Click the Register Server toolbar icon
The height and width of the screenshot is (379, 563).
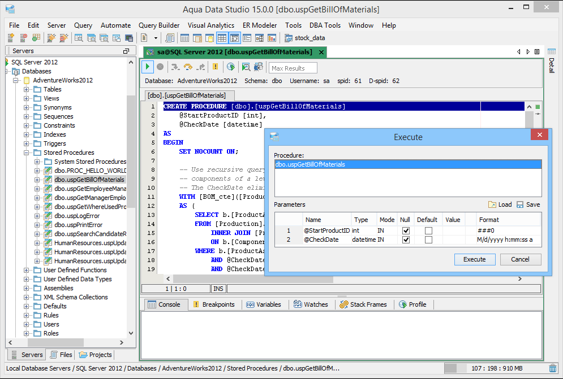point(11,38)
